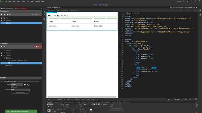202x113 pixels.
Task: Open the File menu
Action: 6,1
